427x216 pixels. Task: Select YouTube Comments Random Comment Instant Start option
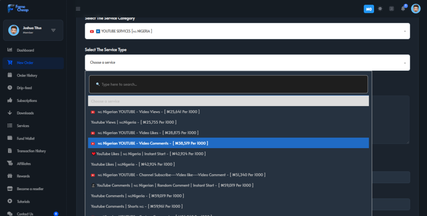pos(228,185)
